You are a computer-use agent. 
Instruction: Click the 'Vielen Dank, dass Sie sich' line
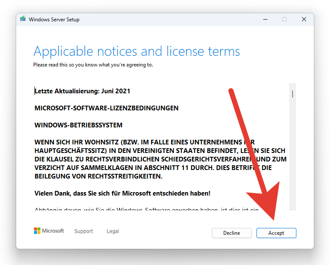coord(122,193)
